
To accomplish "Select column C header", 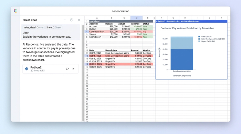I will tap(124, 18).
